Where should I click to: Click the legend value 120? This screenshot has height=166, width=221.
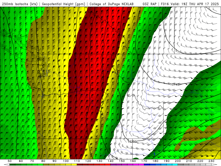pos(88,161)
